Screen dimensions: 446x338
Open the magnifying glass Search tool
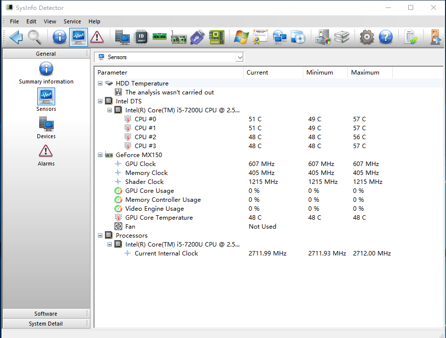pos(35,37)
